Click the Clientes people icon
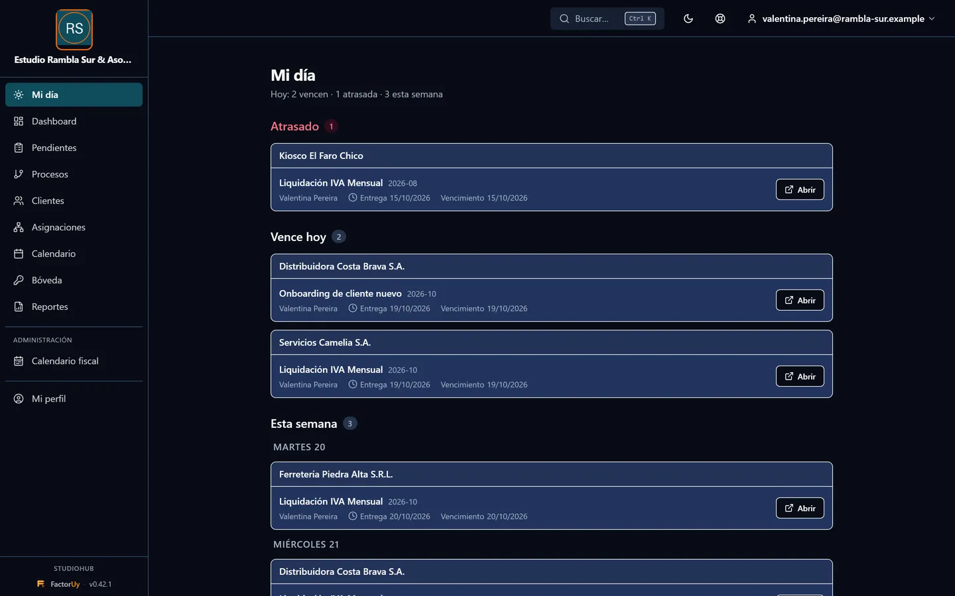 coord(19,201)
